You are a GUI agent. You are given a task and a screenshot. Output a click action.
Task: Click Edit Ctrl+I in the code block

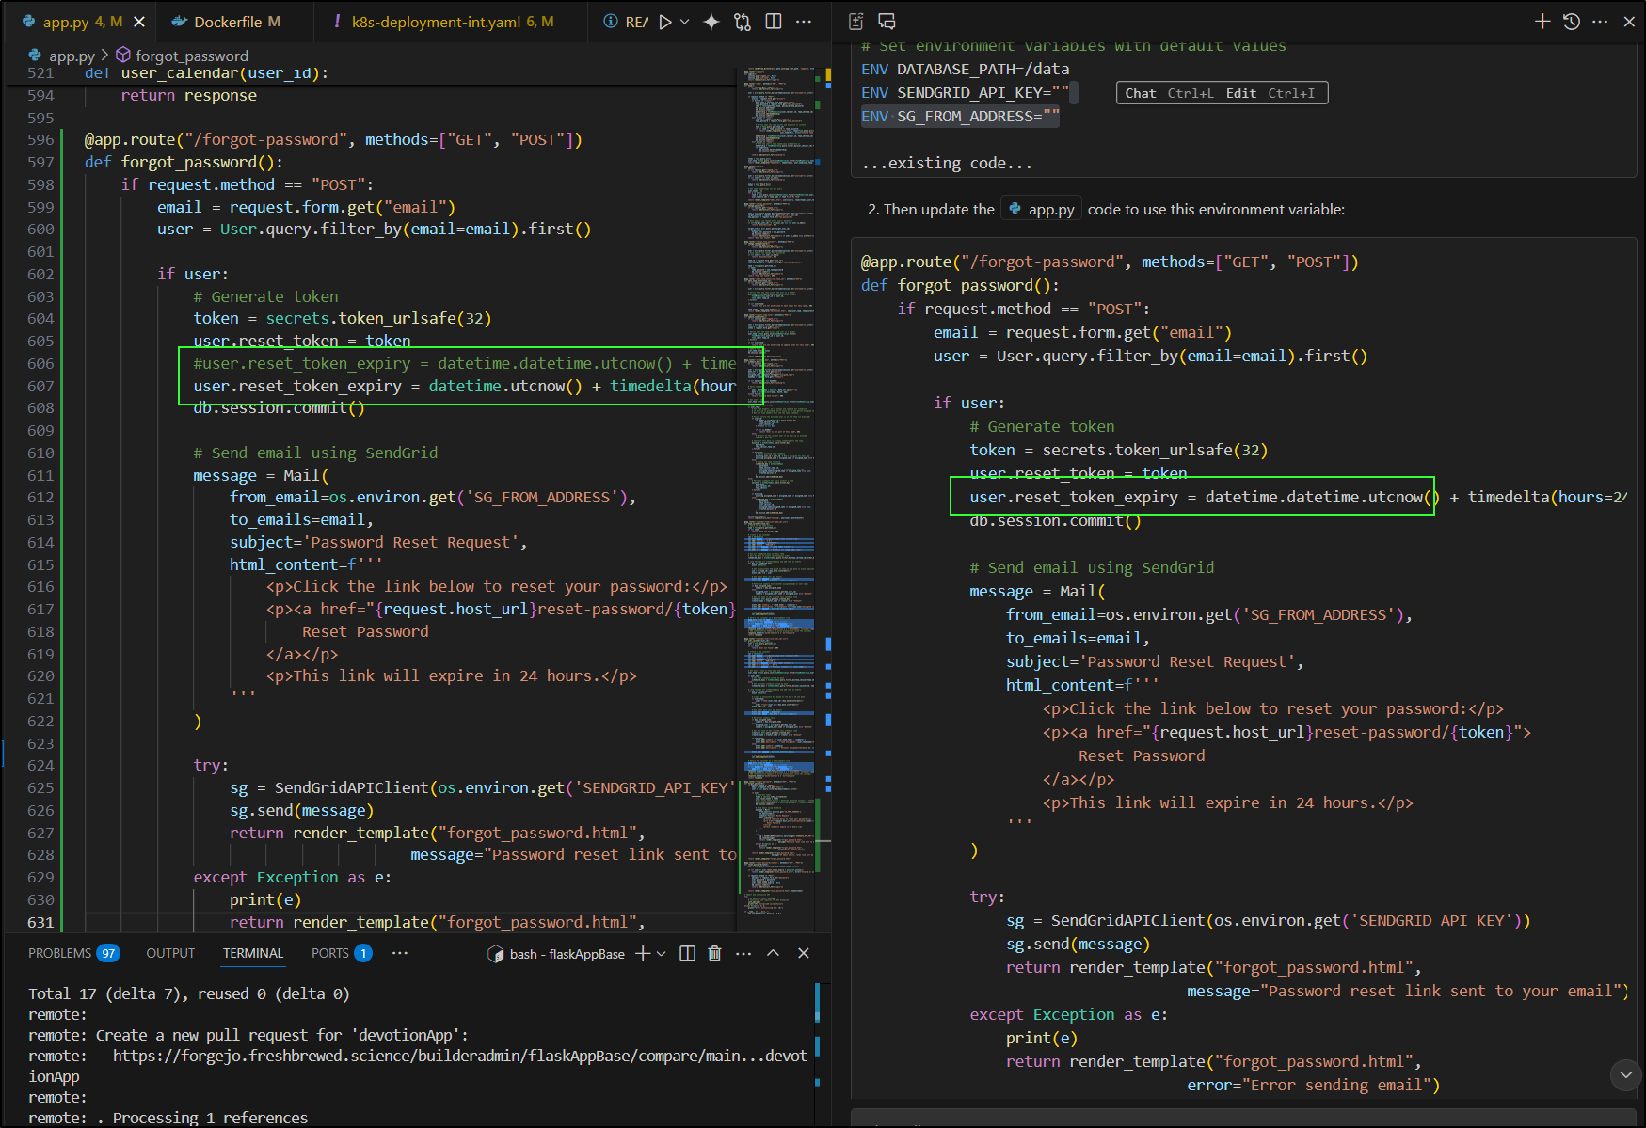point(1270,93)
